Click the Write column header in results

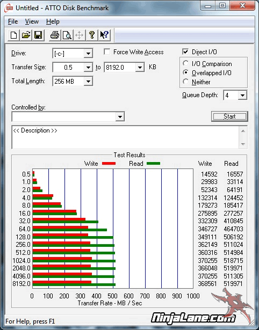205,164
